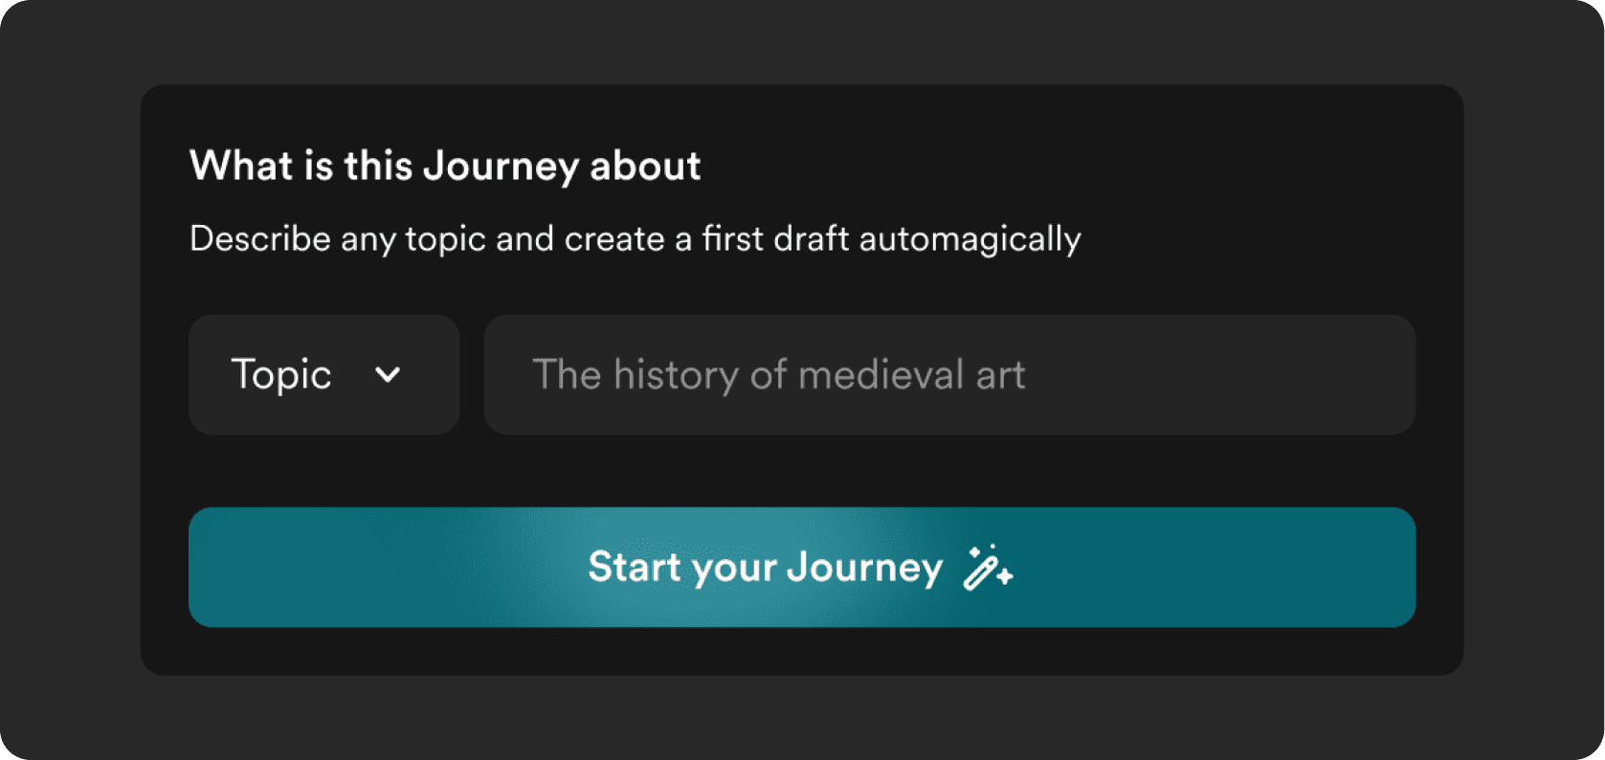1605x760 pixels.
Task: Expand the Topic type selector box
Action: pyautogui.click(x=323, y=374)
